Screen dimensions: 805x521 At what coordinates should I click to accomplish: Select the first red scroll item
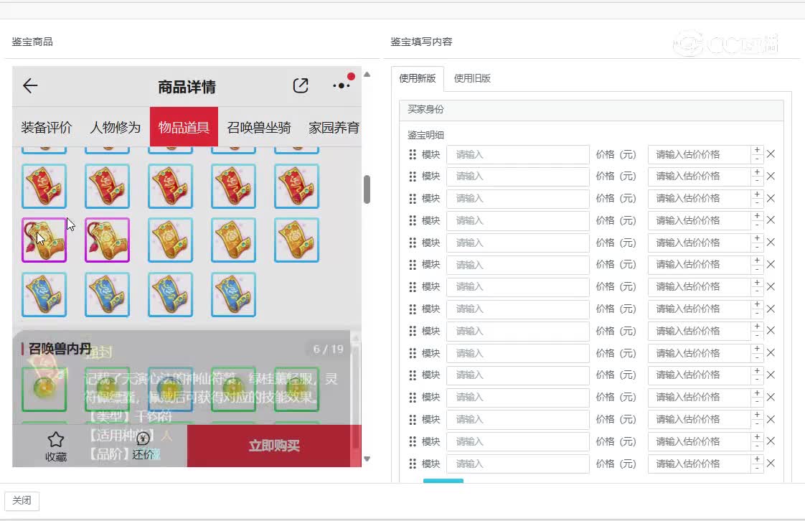44,186
